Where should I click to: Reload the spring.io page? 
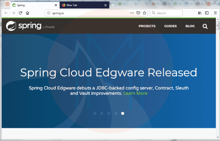[20, 13]
